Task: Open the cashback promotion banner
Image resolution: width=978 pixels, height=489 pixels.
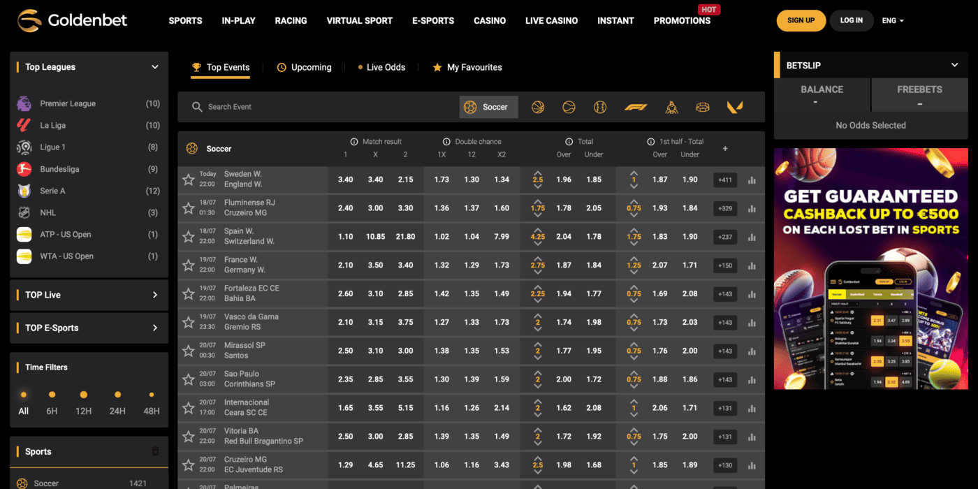Action: pyautogui.click(x=871, y=268)
